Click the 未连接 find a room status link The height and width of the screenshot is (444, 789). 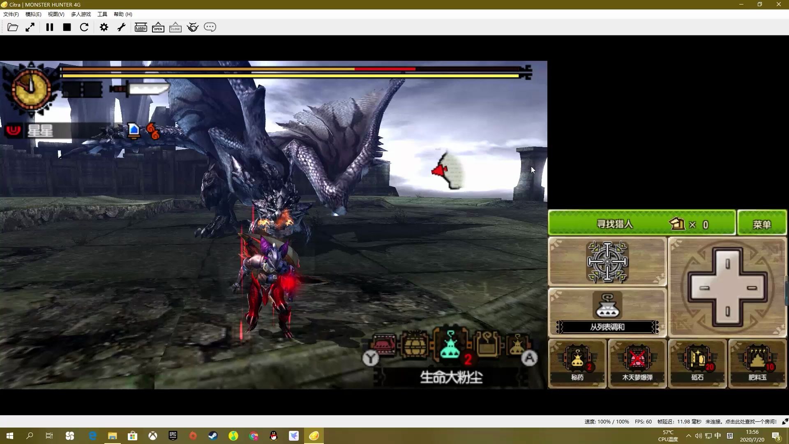pos(741,421)
